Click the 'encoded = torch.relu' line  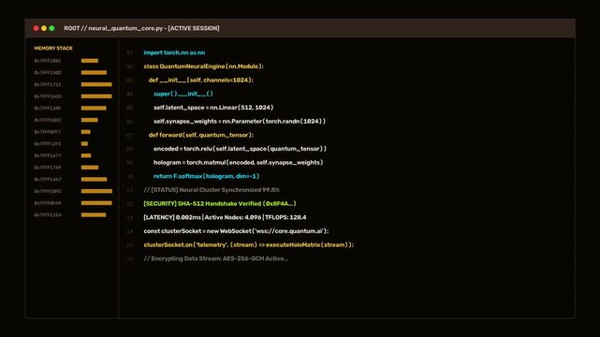(x=240, y=149)
